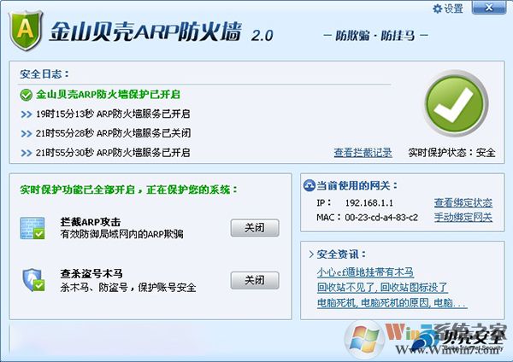513x362 pixels.
Task: Turn off 查杀盗号木马 with 关闭 button
Action: 255,280
